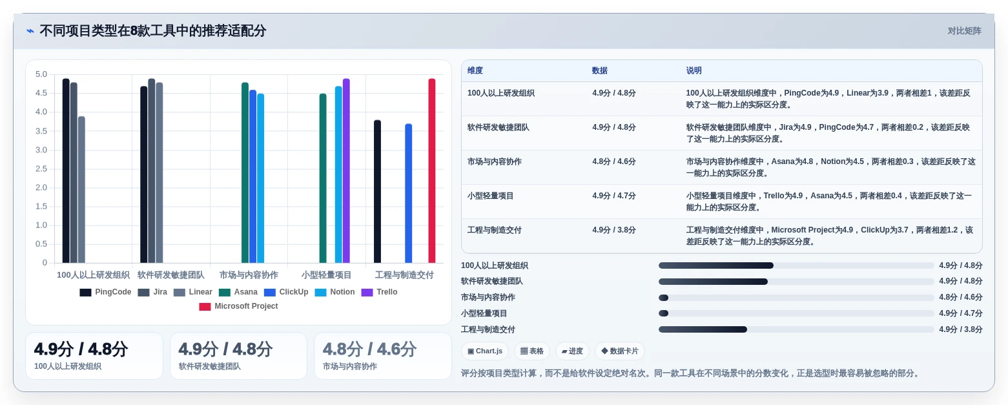
Task: Toggle Trello legend swatch
Action: coord(367,292)
